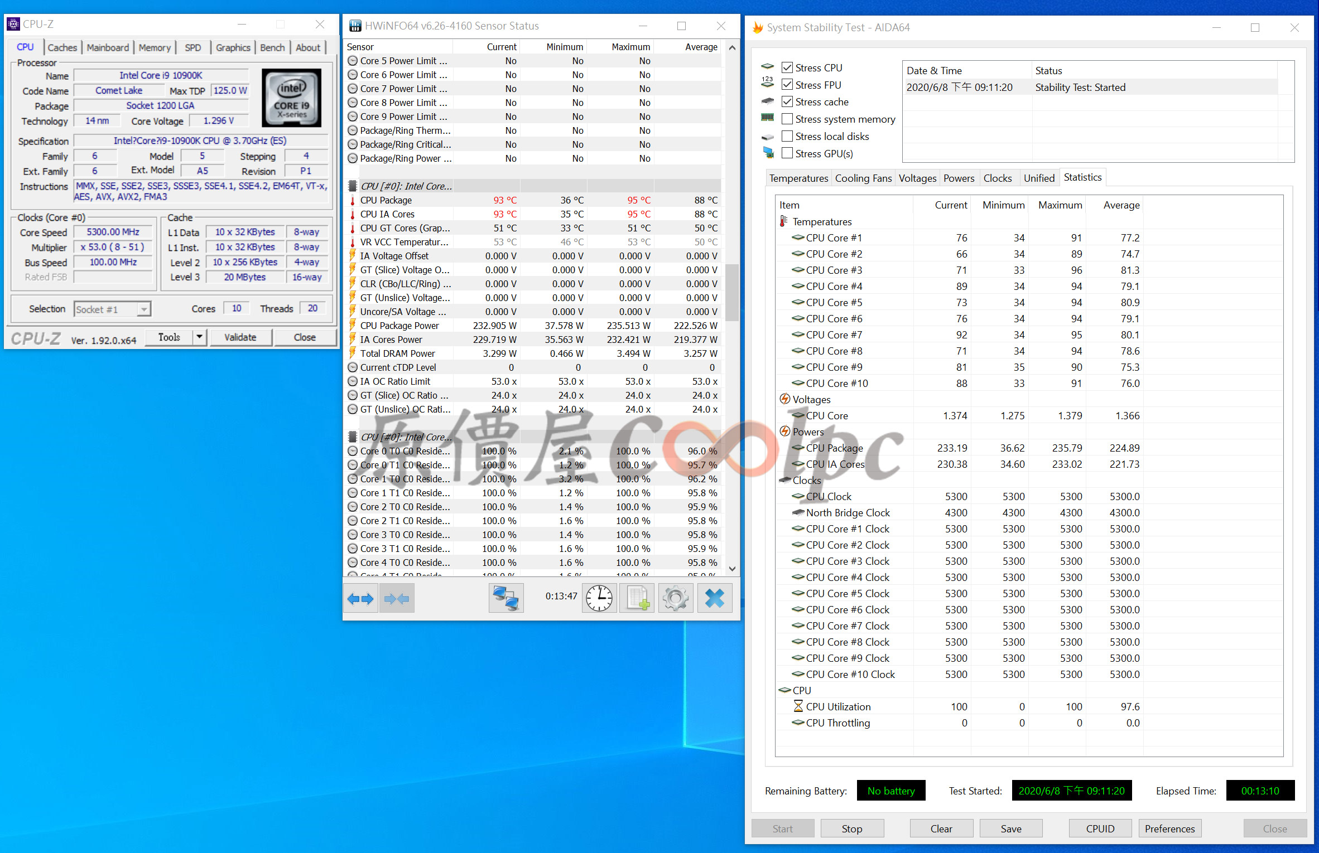Click CPU Package thermometer icon in HWiNFO
Viewport: 1319px width, 853px height.
353,200
